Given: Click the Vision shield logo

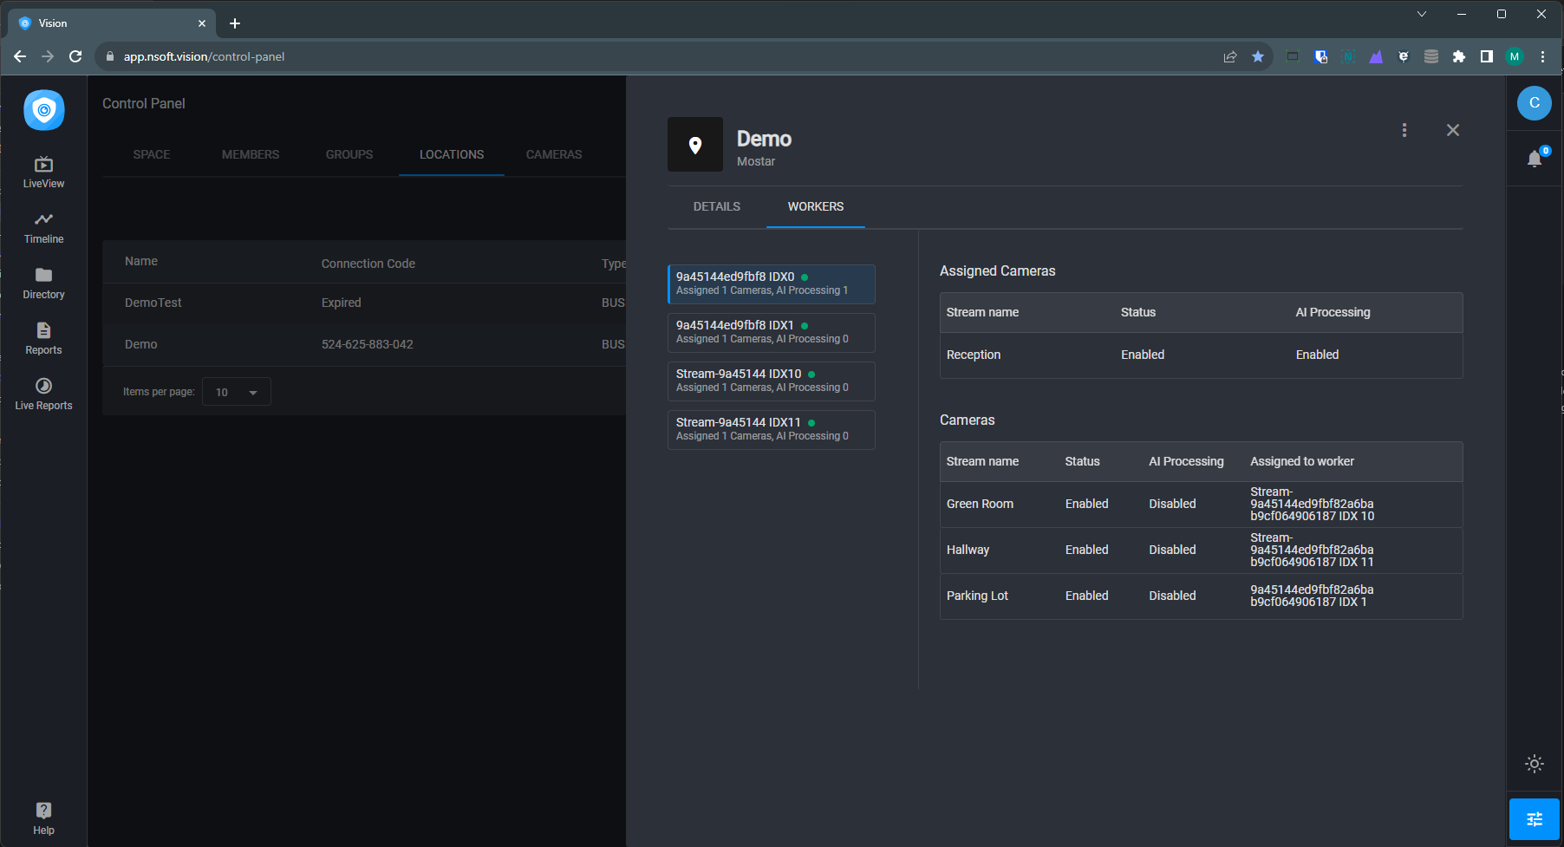Looking at the screenshot, I should point(44,110).
